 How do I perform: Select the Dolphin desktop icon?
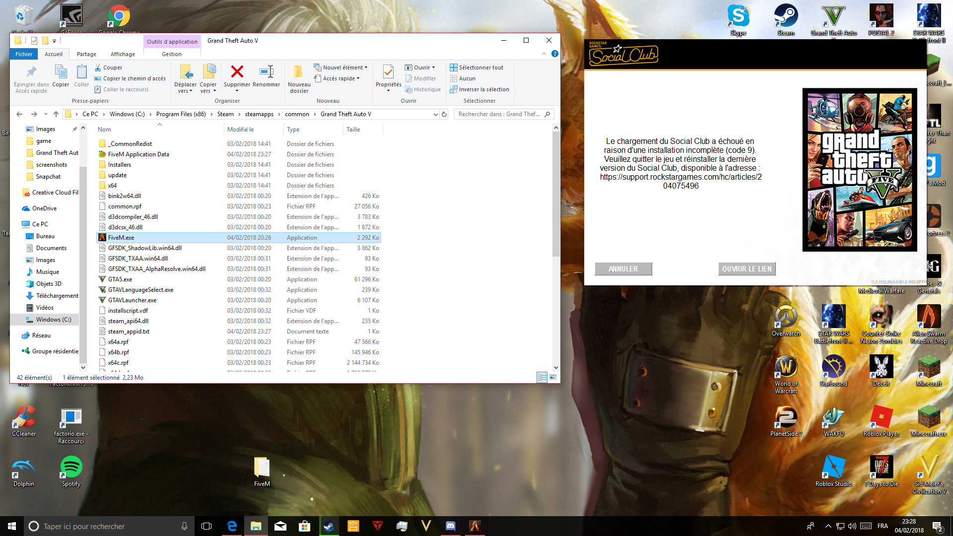coord(24,471)
